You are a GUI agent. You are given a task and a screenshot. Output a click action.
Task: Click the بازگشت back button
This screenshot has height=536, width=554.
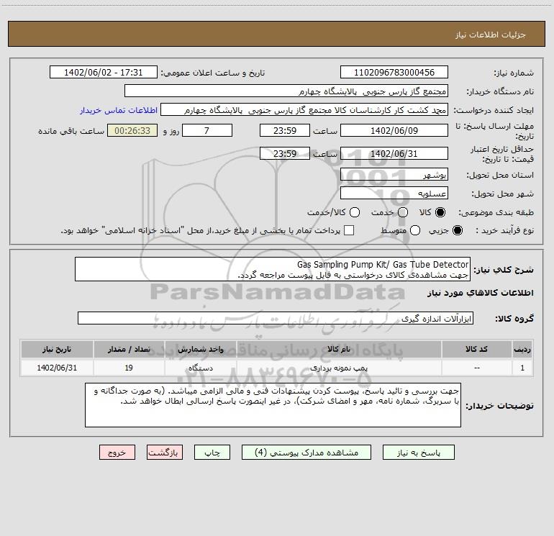[165, 453]
